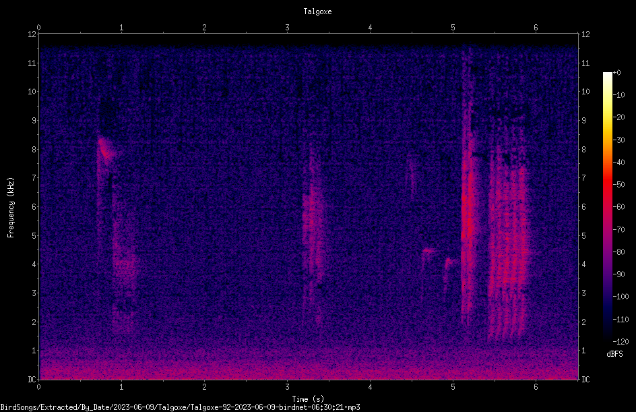Click the 10 tick label on left frequency axis
636x412 pixels.
pos(32,92)
